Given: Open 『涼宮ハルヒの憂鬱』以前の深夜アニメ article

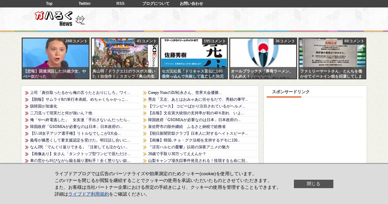Looking at the screenshot, I should point(189,147).
